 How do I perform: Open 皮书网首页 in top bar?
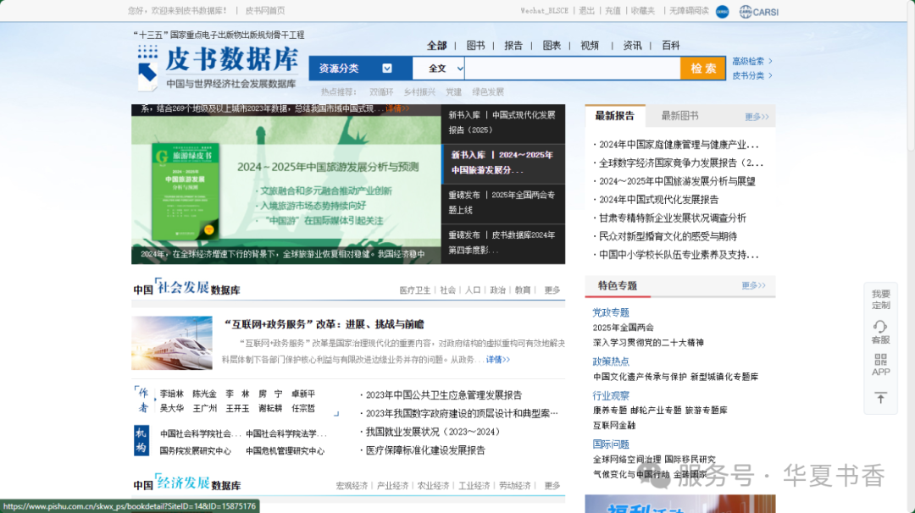265,10
